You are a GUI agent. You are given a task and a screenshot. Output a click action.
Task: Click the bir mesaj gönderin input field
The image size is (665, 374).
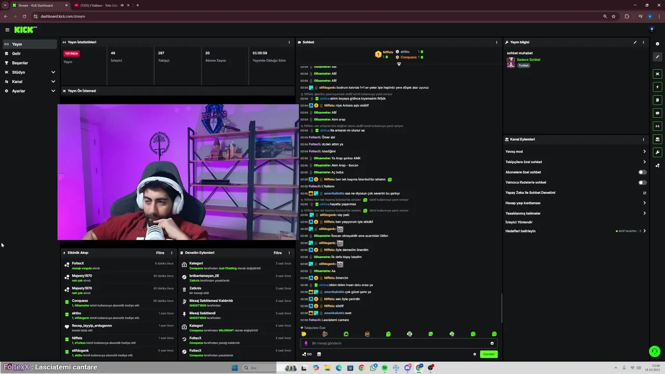399,343
